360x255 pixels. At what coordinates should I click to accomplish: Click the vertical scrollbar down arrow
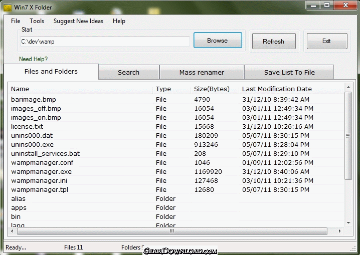pos(348,222)
